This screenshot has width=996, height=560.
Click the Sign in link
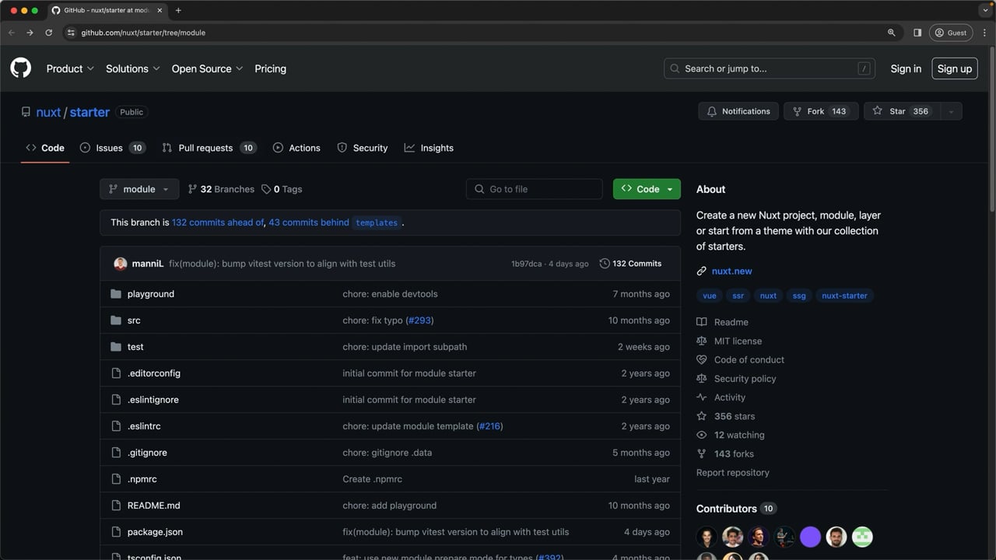point(906,68)
